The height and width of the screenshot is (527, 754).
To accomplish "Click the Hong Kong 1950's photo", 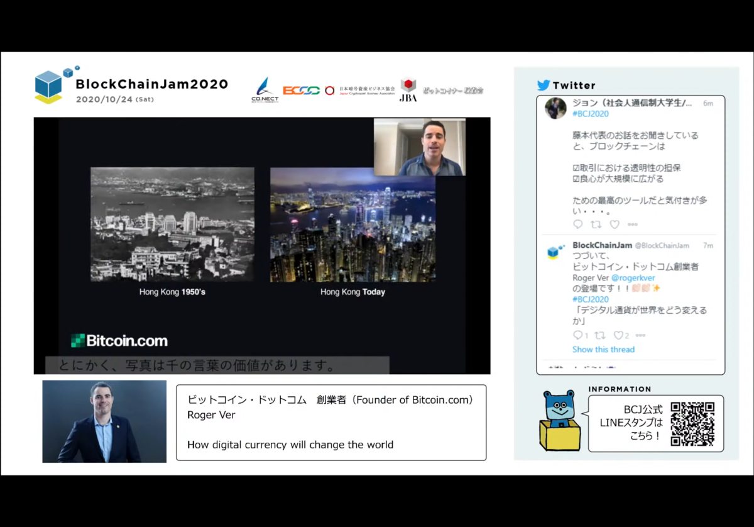I will pos(172,224).
